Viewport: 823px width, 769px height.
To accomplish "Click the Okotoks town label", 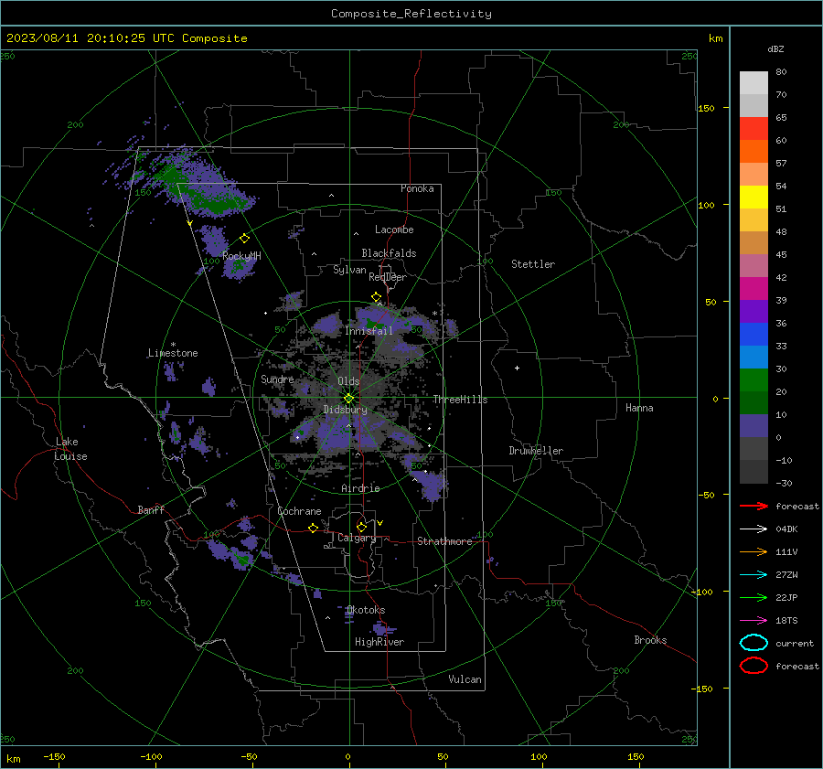I will point(365,610).
